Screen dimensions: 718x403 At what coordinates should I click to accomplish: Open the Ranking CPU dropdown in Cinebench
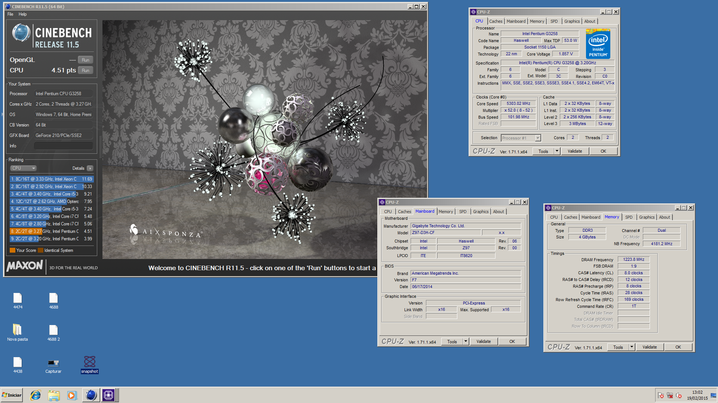click(23, 168)
